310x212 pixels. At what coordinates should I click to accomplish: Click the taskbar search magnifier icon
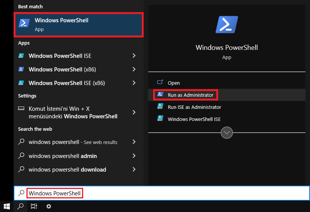(x=21, y=206)
